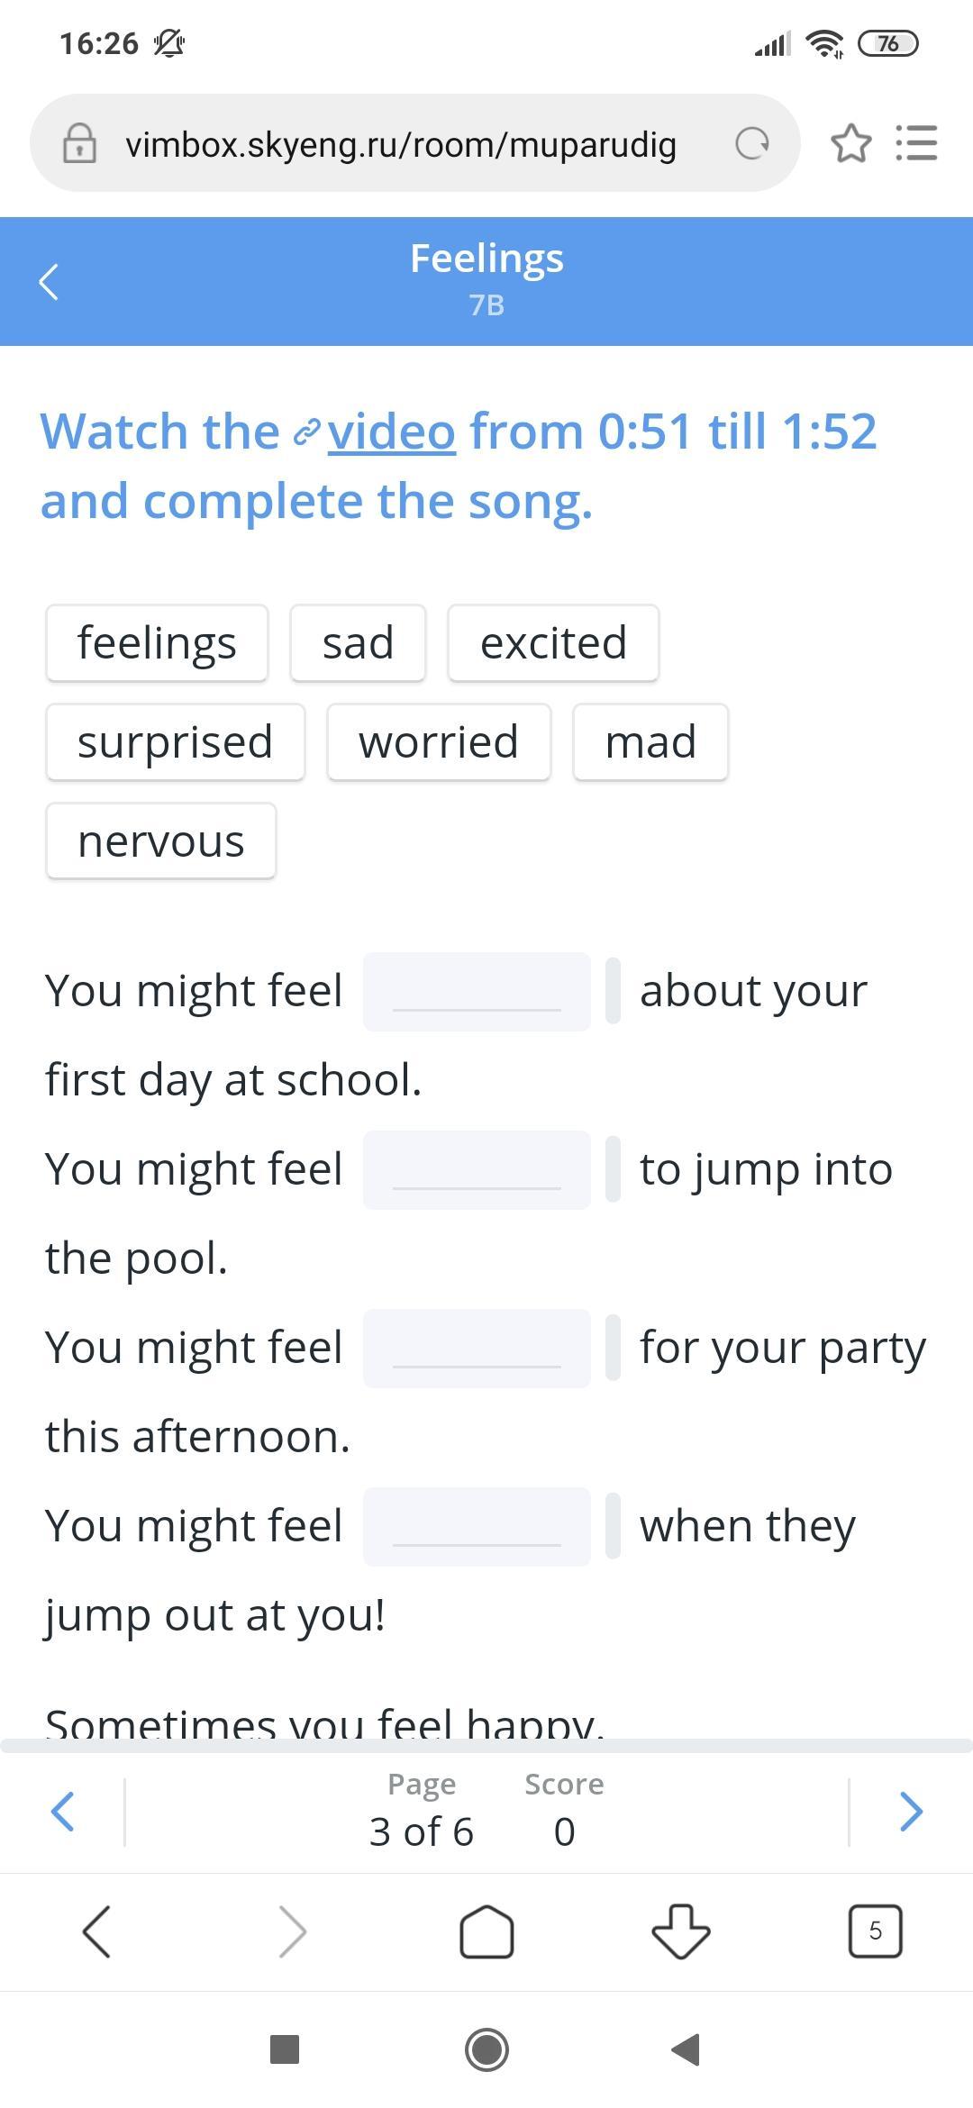
Task: Select the word chip 'nervous'
Action: (161, 841)
